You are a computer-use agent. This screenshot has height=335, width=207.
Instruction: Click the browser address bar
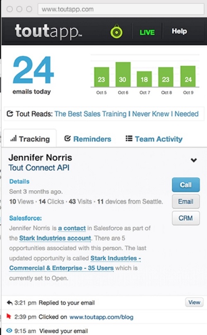pyautogui.click(x=121, y=9)
